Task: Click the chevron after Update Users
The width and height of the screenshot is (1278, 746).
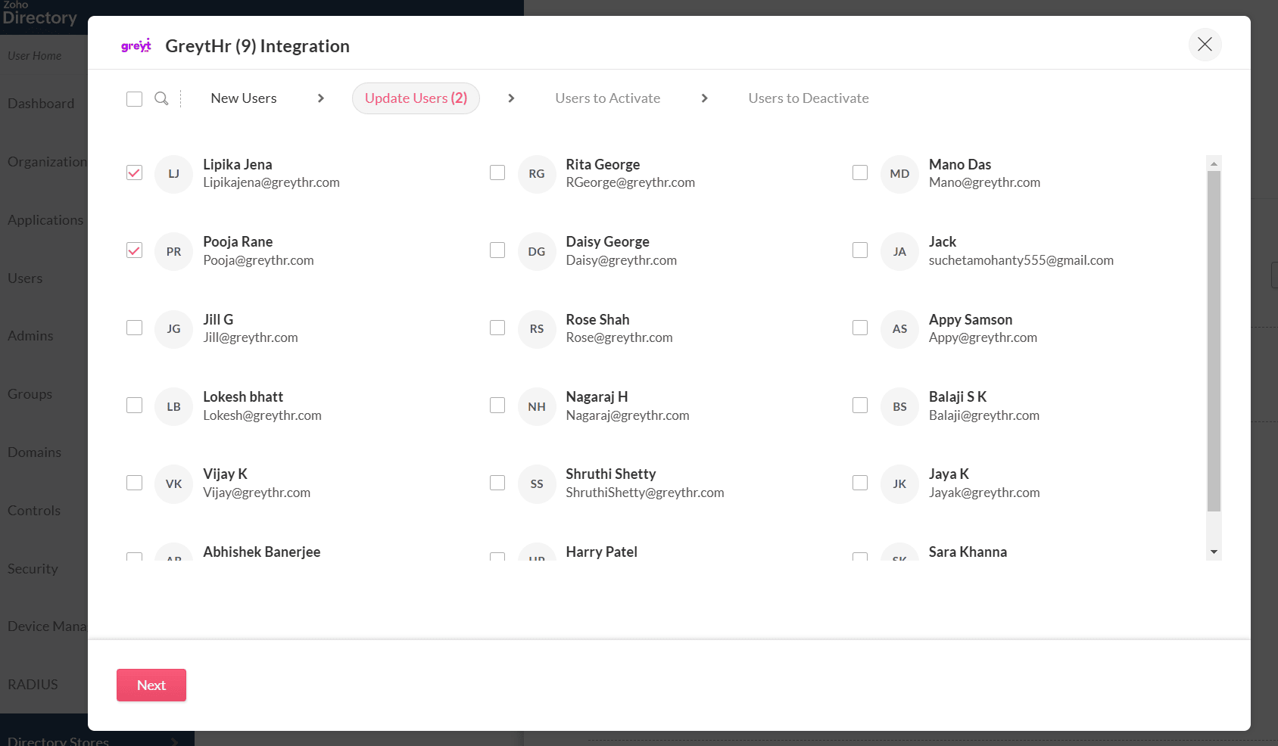Action: [511, 98]
